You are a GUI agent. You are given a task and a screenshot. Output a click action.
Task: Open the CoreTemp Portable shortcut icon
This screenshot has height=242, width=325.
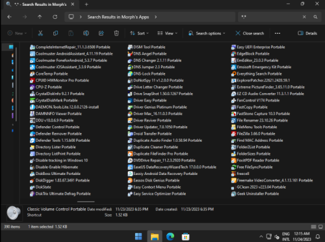point(32,74)
